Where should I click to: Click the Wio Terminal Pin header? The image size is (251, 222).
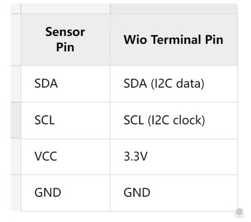(x=174, y=40)
